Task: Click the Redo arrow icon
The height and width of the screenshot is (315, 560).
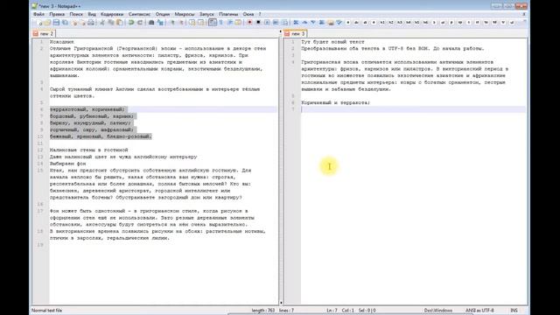Action: 140,23
